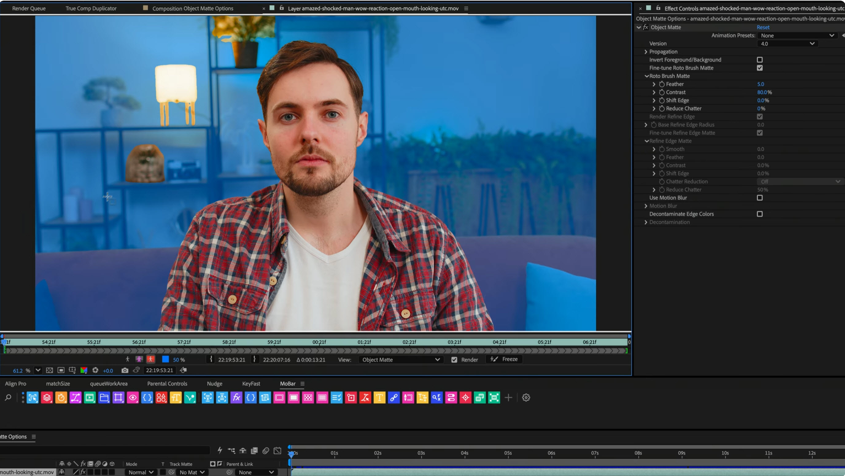Switch to the Render Queue tab
The width and height of the screenshot is (845, 476).
click(x=29, y=8)
